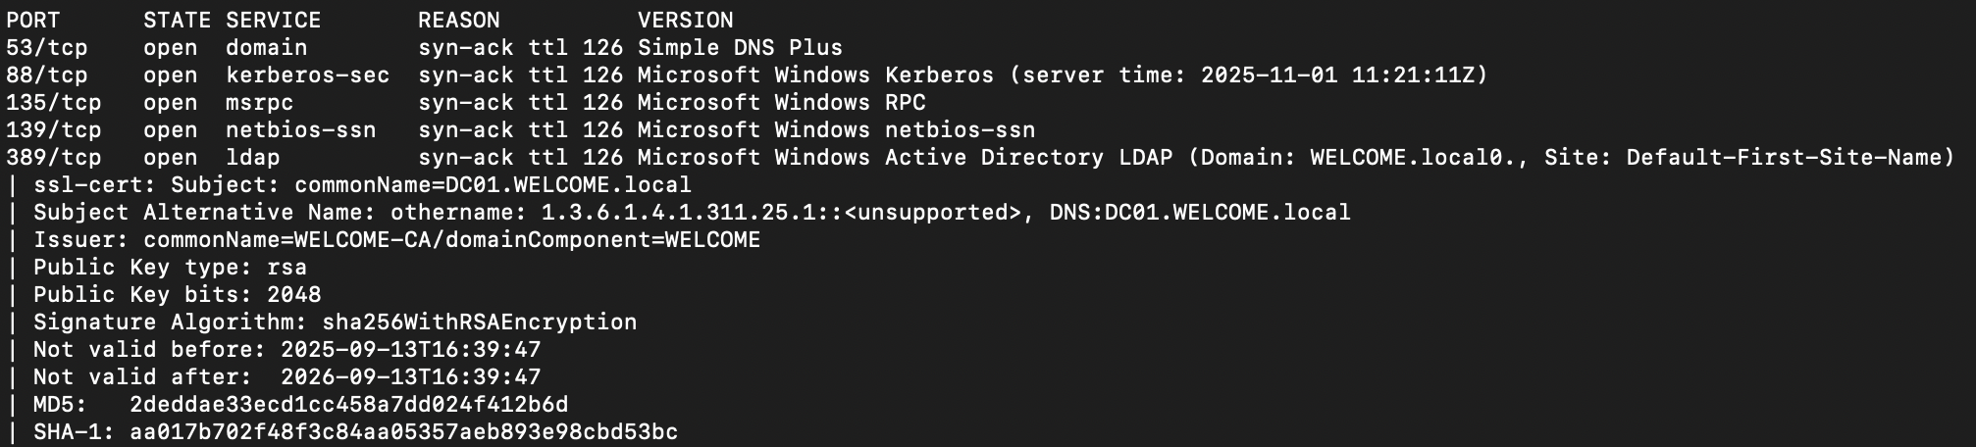1976x447 pixels.
Task: Select the kerberos-sec service name
Action: tap(307, 75)
